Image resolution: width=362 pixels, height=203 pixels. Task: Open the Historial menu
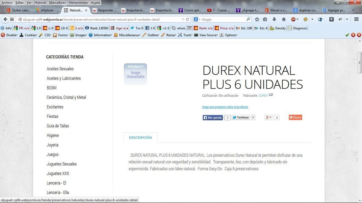tap(40, 3)
